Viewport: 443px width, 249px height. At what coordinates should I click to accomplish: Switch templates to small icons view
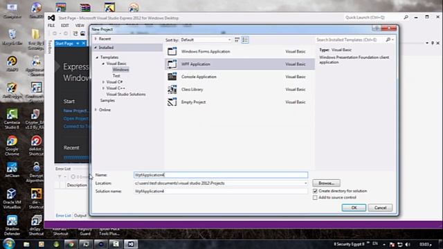[237, 40]
